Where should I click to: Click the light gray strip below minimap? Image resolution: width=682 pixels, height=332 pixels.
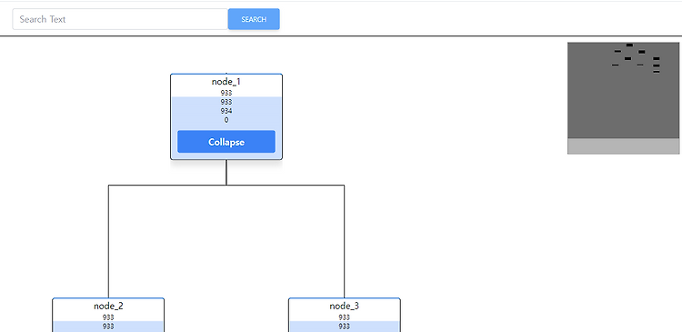[623, 146]
